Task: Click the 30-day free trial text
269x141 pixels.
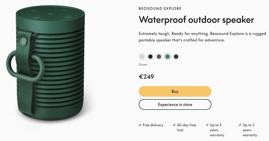Action: 186,128
